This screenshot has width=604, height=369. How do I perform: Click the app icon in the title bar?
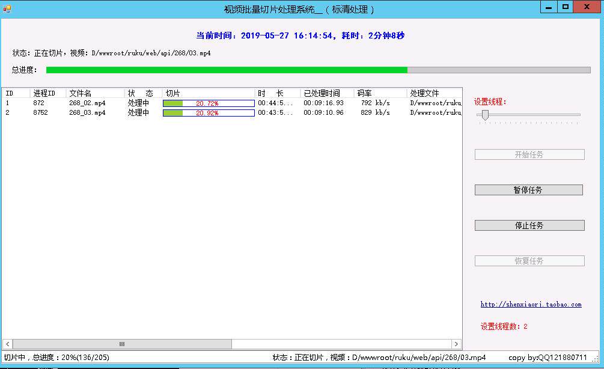7,9
